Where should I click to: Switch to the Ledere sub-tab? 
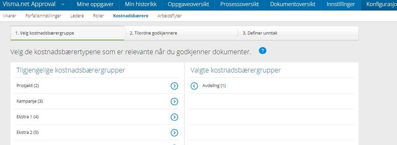pyautogui.click(x=77, y=16)
